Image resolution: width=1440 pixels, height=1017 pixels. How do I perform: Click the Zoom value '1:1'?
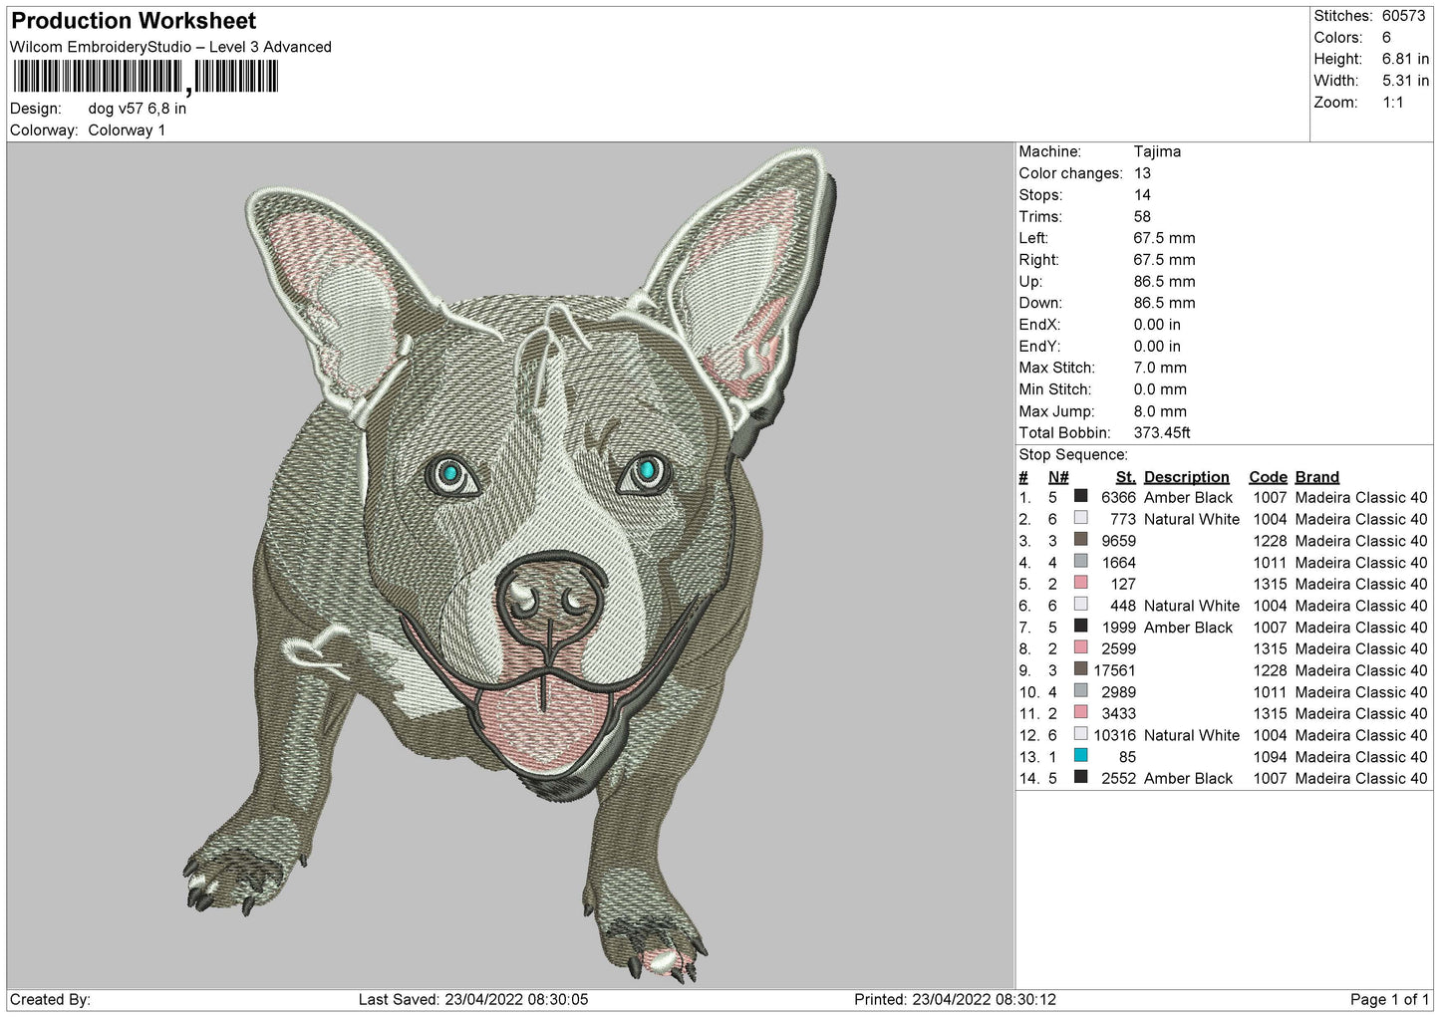pyautogui.click(x=1393, y=103)
